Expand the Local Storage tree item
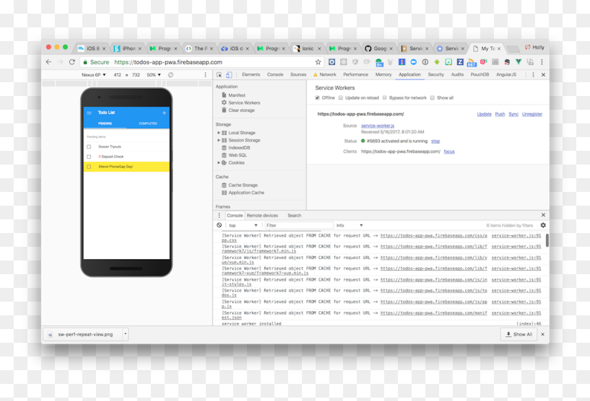 click(219, 133)
